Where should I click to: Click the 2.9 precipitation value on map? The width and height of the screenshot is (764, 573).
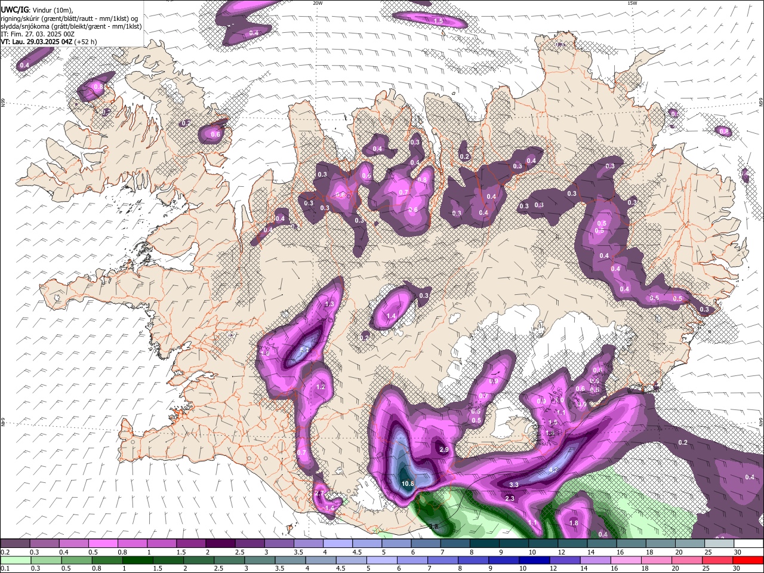point(443,449)
